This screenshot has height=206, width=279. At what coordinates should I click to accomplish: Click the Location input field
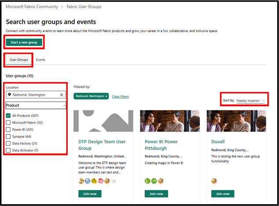point(36,94)
